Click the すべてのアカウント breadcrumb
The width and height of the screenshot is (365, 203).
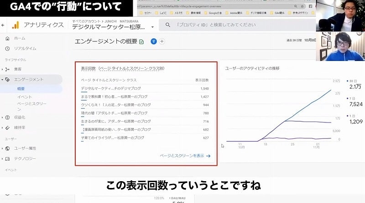tap(86, 21)
